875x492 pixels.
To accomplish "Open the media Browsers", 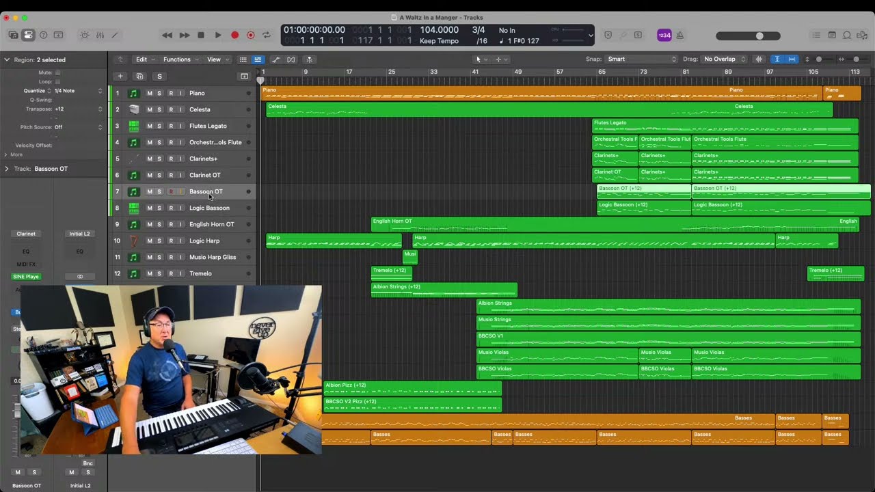I will (862, 35).
